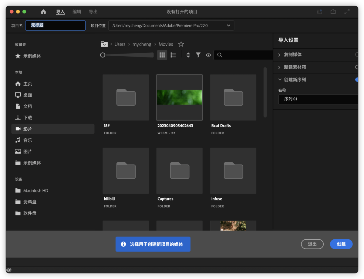Select the 2023040905402643 webm thumbnail
Screen dimensions: 364x279
(x=179, y=97)
